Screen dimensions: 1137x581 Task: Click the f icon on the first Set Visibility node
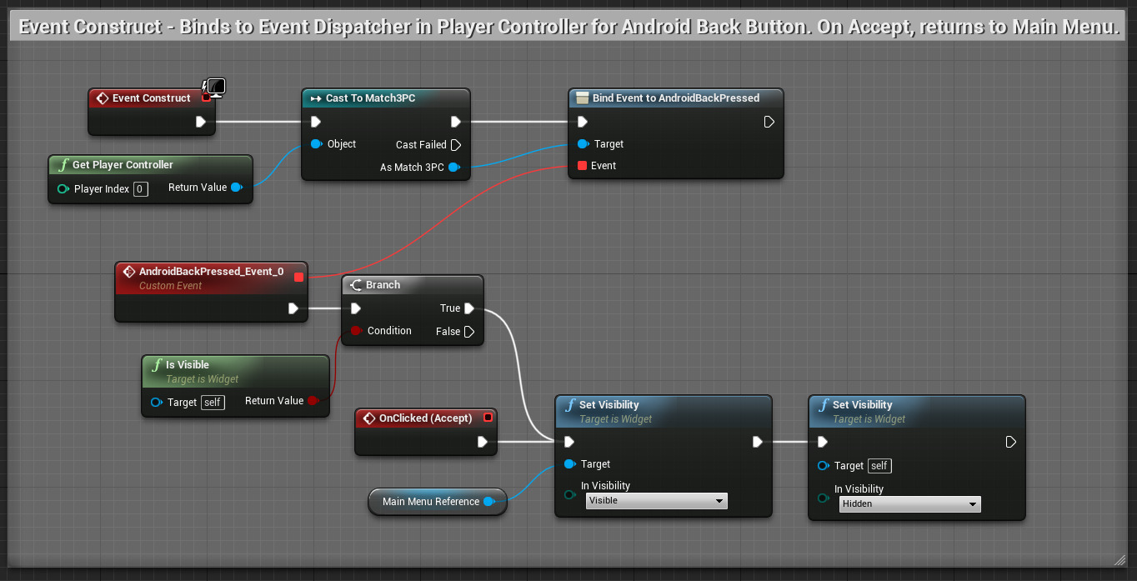(x=569, y=404)
